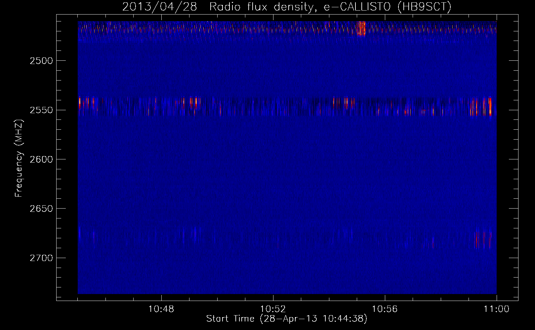535x330 pixels.
Task: Click the 'Start Time (28-Apr-13 10:44:38)' label
Action: (x=287, y=319)
